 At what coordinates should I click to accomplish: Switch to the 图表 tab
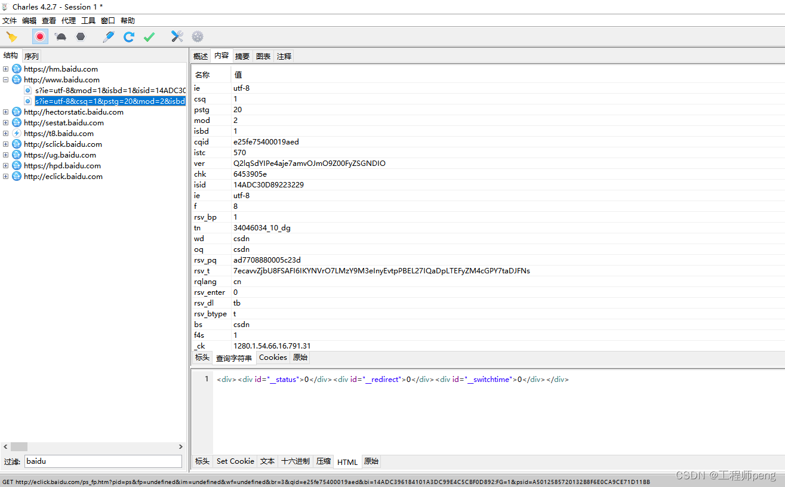(263, 56)
